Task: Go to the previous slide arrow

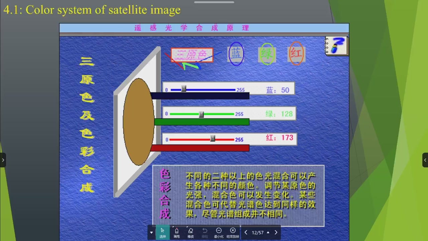Action: 246,232
